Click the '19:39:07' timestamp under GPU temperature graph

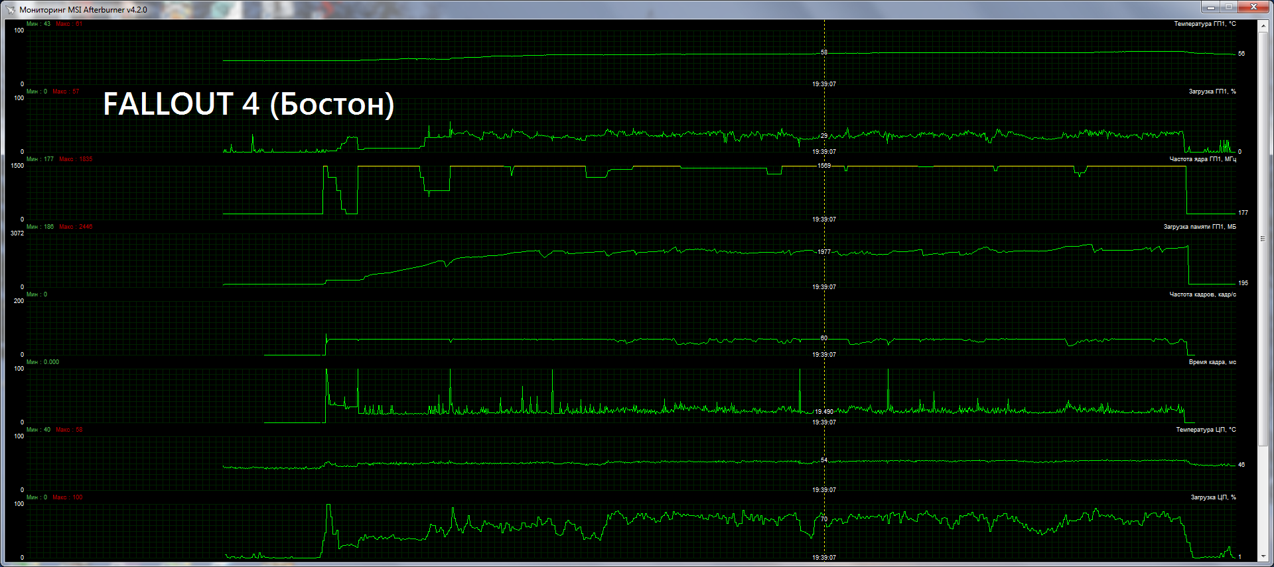click(x=824, y=84)
